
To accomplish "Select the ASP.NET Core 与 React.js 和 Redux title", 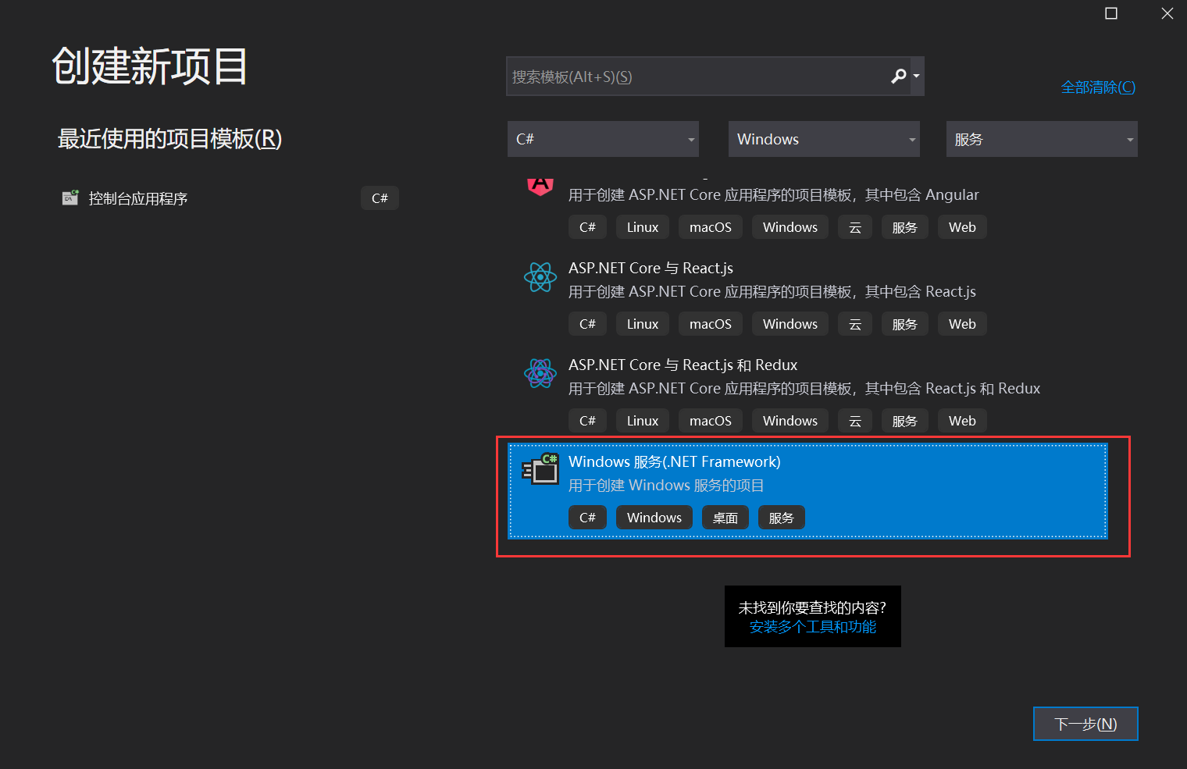I will point(683,365).
